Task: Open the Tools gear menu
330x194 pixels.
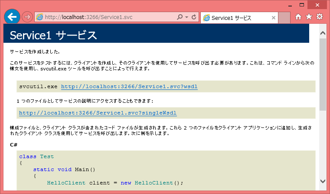Action: [320, 17]
